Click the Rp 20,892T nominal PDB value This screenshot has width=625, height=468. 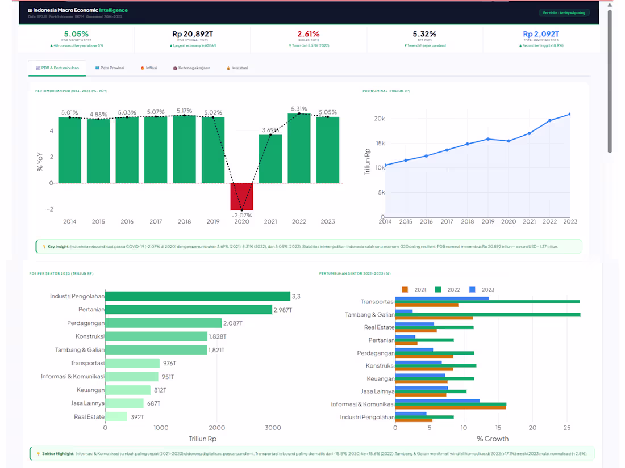pyautogui.click(x=193, y=34)
